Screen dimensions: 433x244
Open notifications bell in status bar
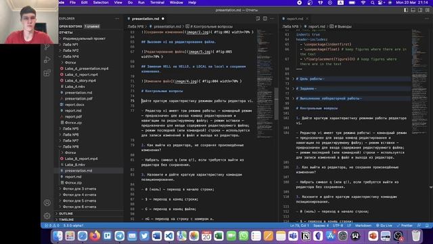tap(427, 226)
